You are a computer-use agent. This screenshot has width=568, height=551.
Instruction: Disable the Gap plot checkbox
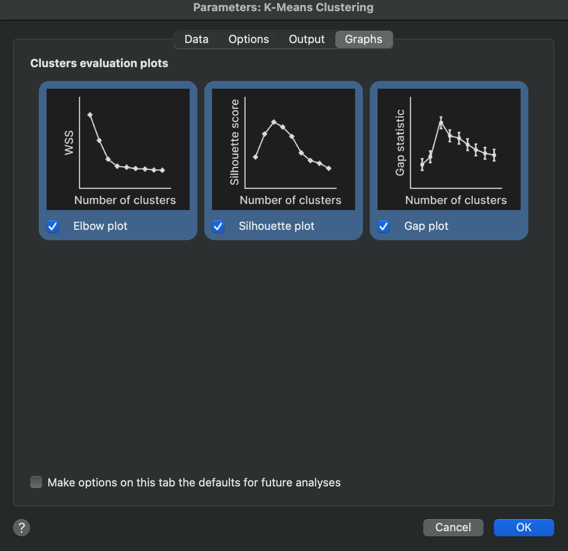(x=384, y=226)
